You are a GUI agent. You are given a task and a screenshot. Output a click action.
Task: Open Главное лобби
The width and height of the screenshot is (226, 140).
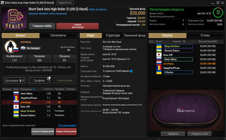coord(42,26)
